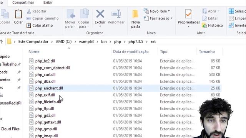Click the Colar paste icon
This screenshot has width=246, height=138.
tap(18, 14)
